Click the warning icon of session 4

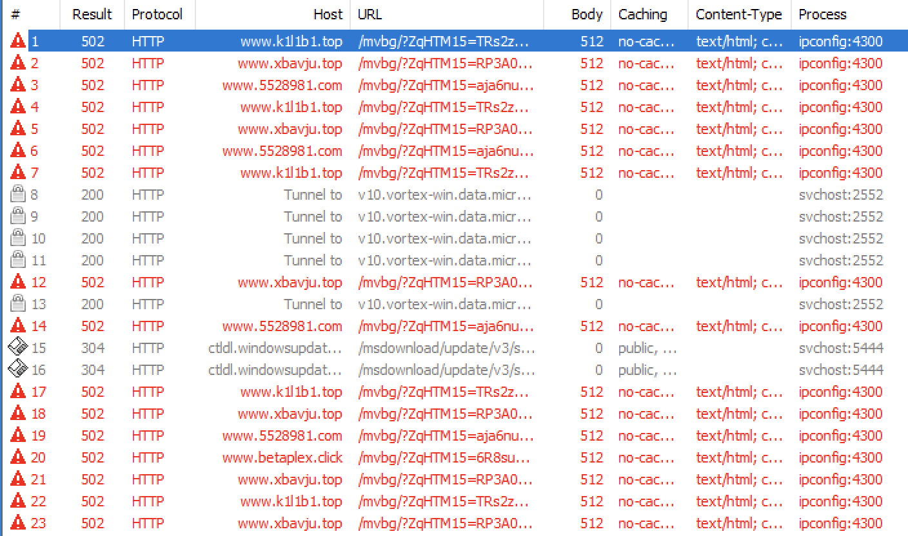18,107
